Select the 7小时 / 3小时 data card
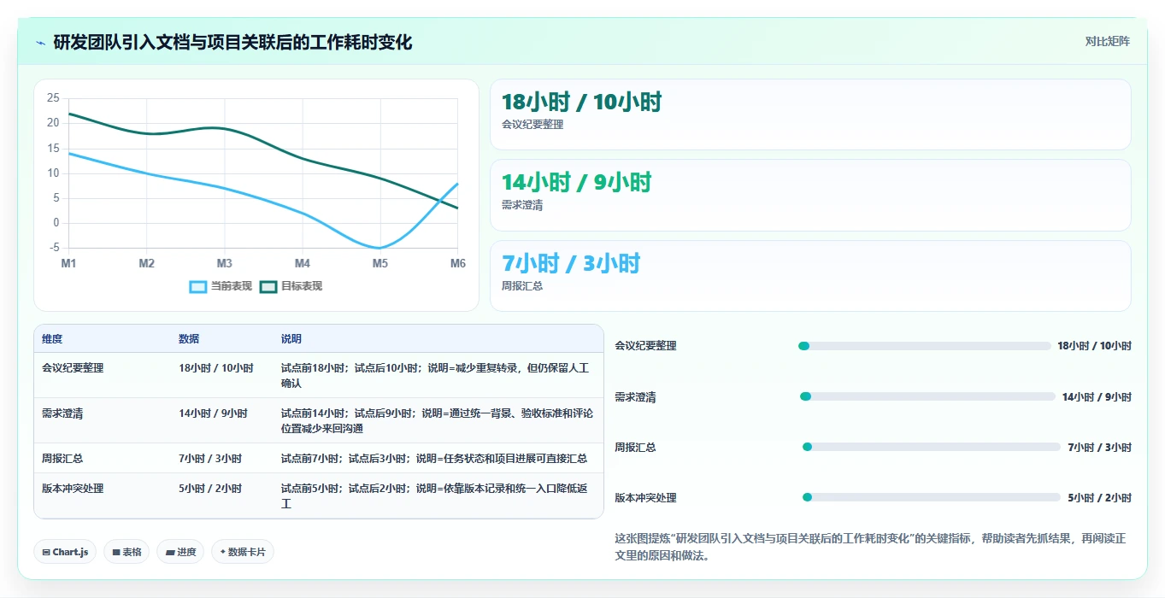Image resolution: width=1165 pixels, height=598 pixels. (810, 276)
